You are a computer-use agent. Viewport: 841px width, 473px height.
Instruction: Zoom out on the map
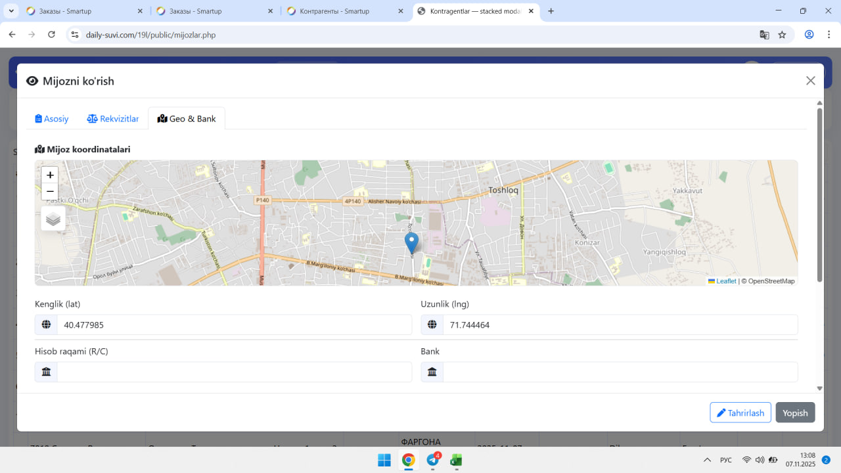(50, 192)
